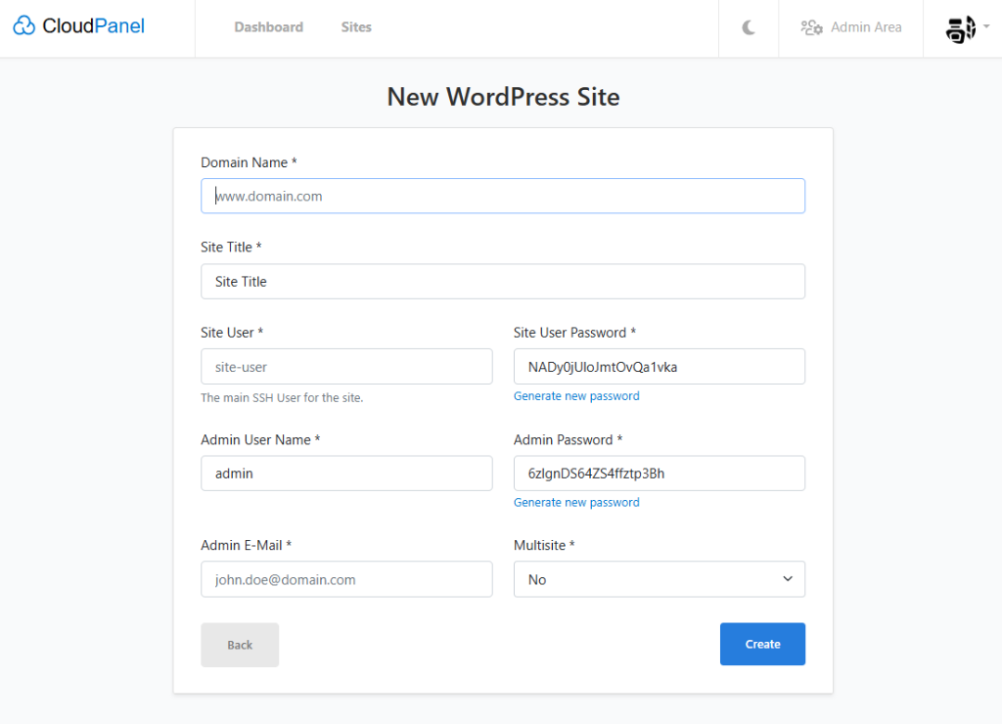Viewport: 1002px width, 724px height.
Task: Click the Create button
Action: click(762, 644)
